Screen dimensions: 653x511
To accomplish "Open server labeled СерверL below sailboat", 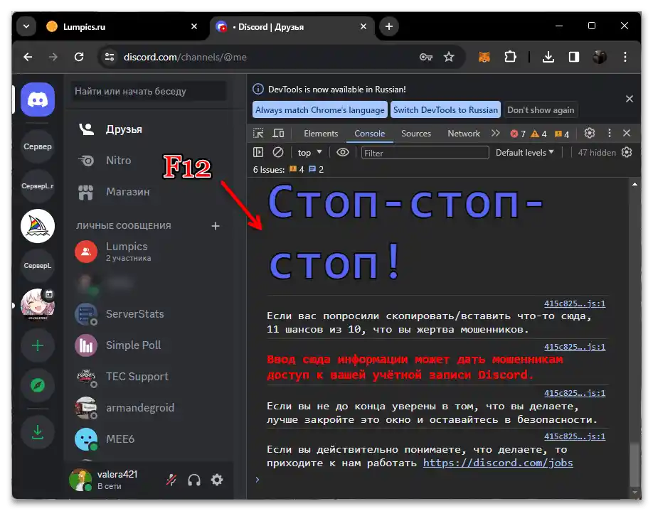I will 38,266.
